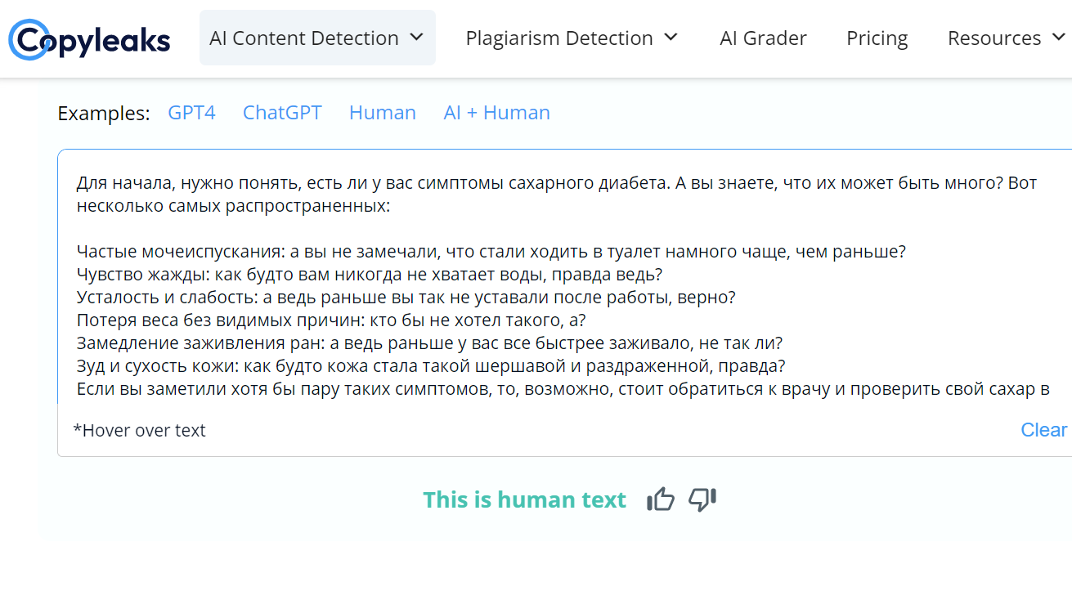Click the Copyleaks logo
The width and height of the screenshot is (1072, 609).
click(x=89, y=39)
